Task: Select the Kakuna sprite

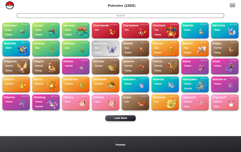Action: click(172, 50)
